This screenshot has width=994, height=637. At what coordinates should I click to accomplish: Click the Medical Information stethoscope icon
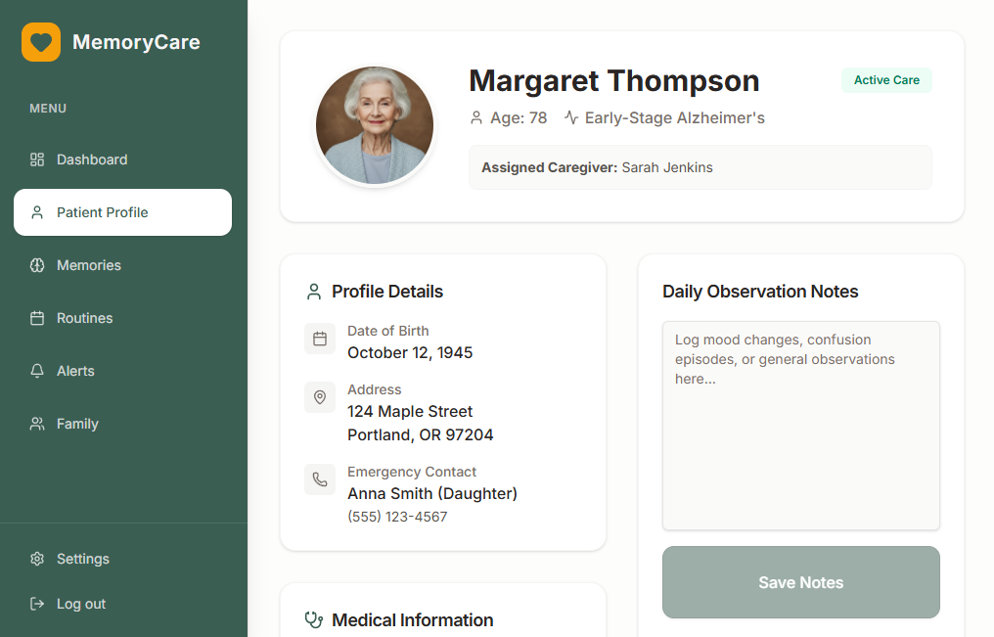pos(314,619)
